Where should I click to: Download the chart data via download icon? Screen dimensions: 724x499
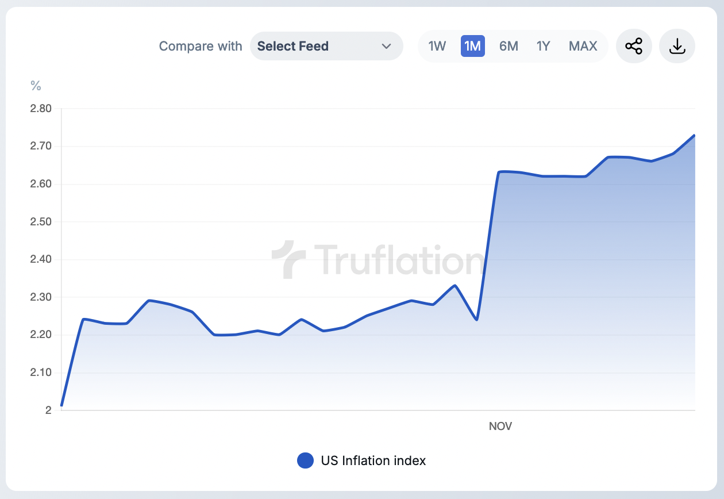(x=677, y=46)
